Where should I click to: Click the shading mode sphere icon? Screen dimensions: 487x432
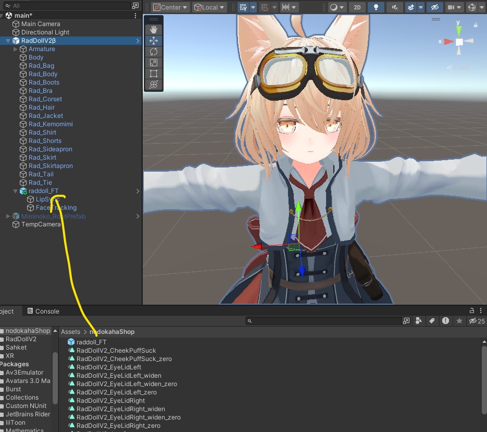(x=333, y=7)
